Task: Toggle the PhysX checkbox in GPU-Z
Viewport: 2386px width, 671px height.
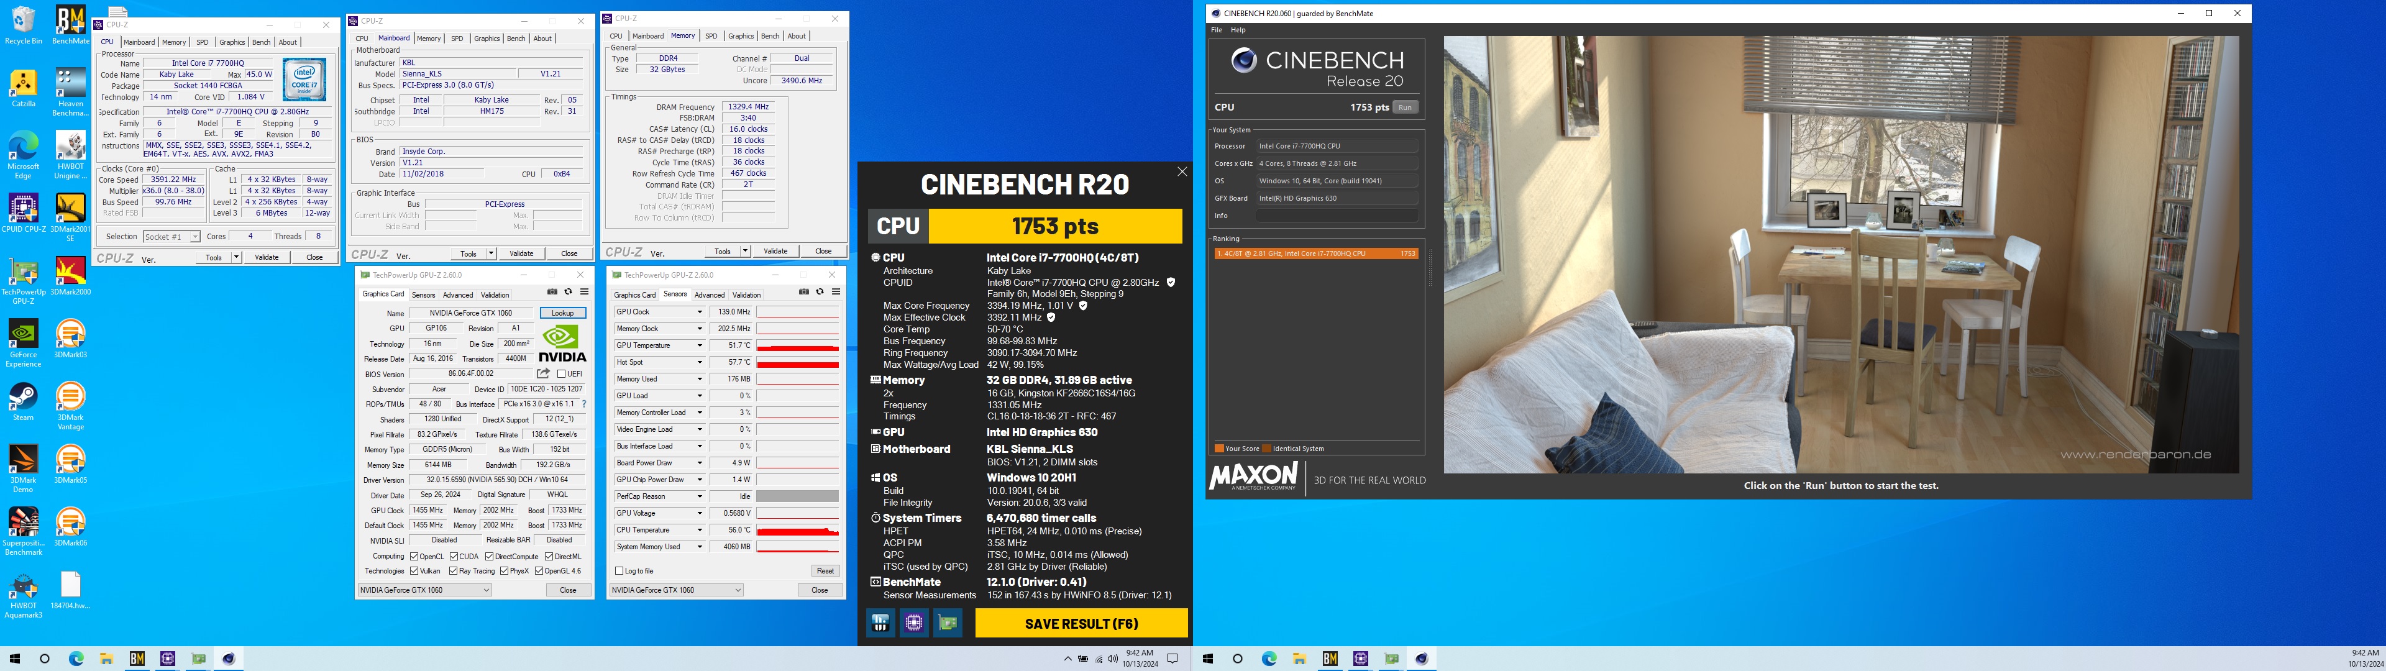Action: pyautogui.click(x=504, y=571)
